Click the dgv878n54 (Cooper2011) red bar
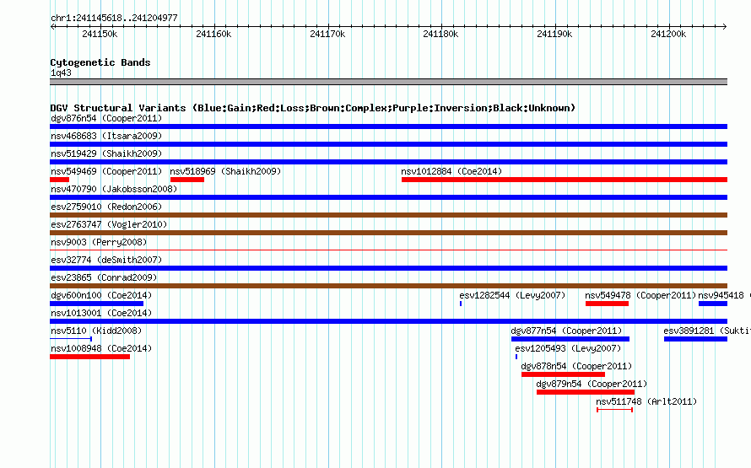751x468 pixels. pyautogui.click(x=564, y=374)
